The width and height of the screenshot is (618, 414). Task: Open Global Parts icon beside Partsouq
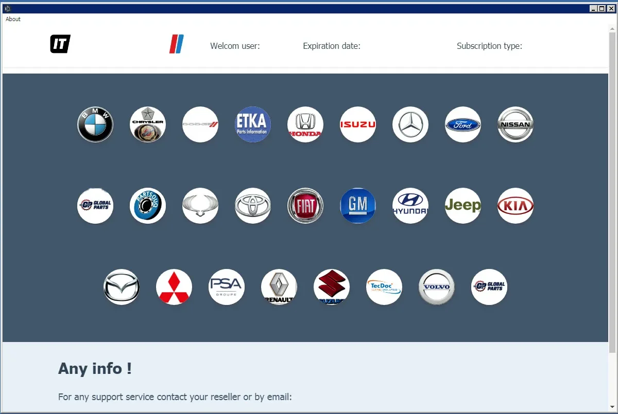(95, 206)
